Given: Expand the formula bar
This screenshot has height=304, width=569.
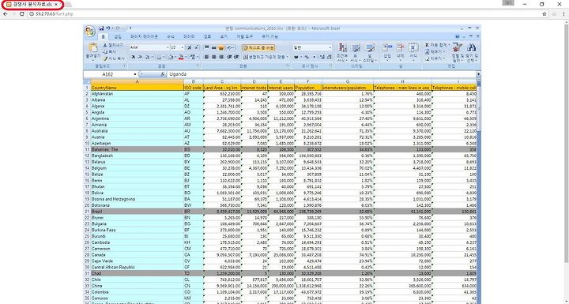Looking at the screenshot, I should (x=479, y=74).
